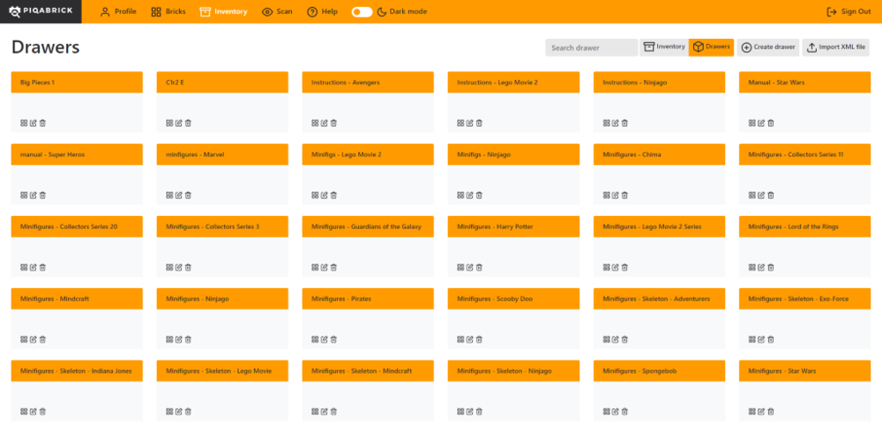This screenshot has height=430, width=882.
Task: Go to the Bricks page
Action: (x=168, y=11)
